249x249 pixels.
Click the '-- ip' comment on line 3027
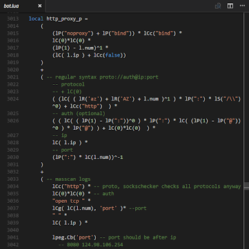tap(60, 135)
